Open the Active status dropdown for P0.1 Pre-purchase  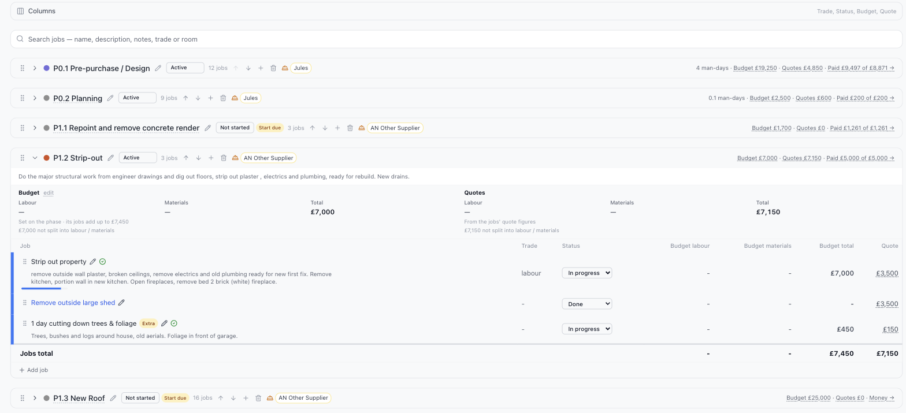(185, 68)
